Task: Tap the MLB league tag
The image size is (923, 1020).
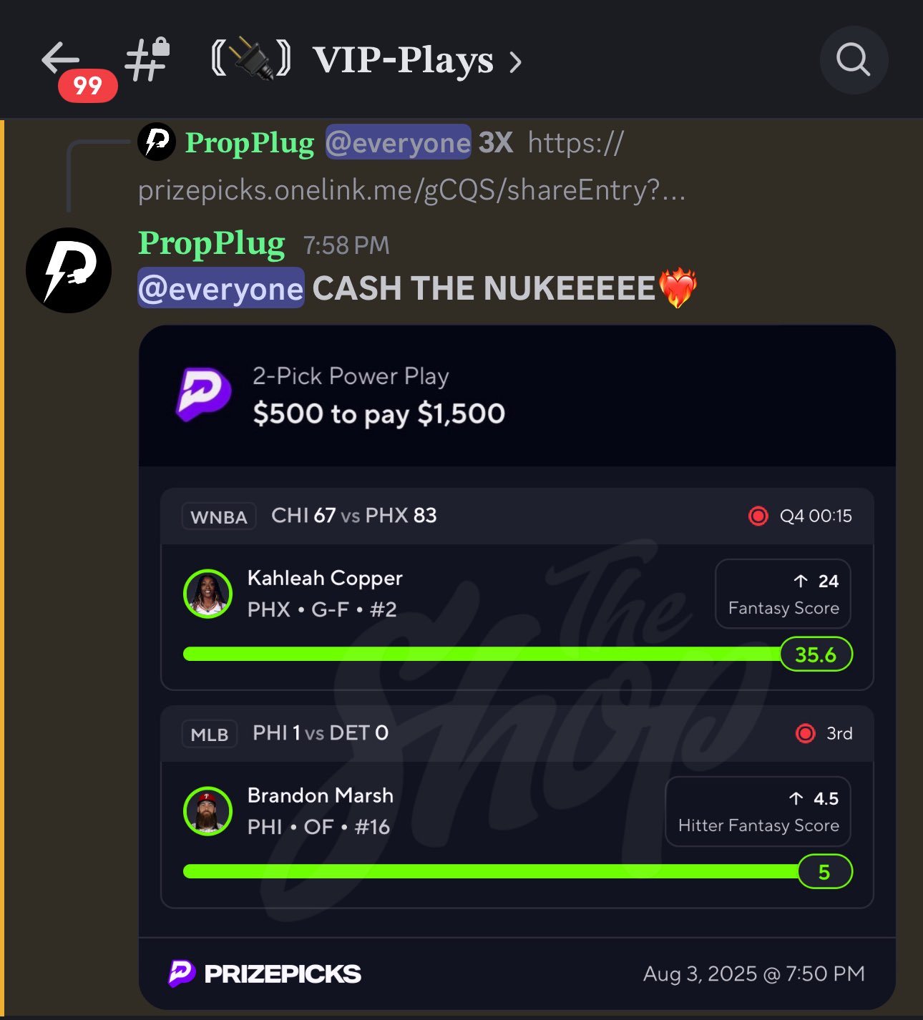Action: click(x=210, y=734)
